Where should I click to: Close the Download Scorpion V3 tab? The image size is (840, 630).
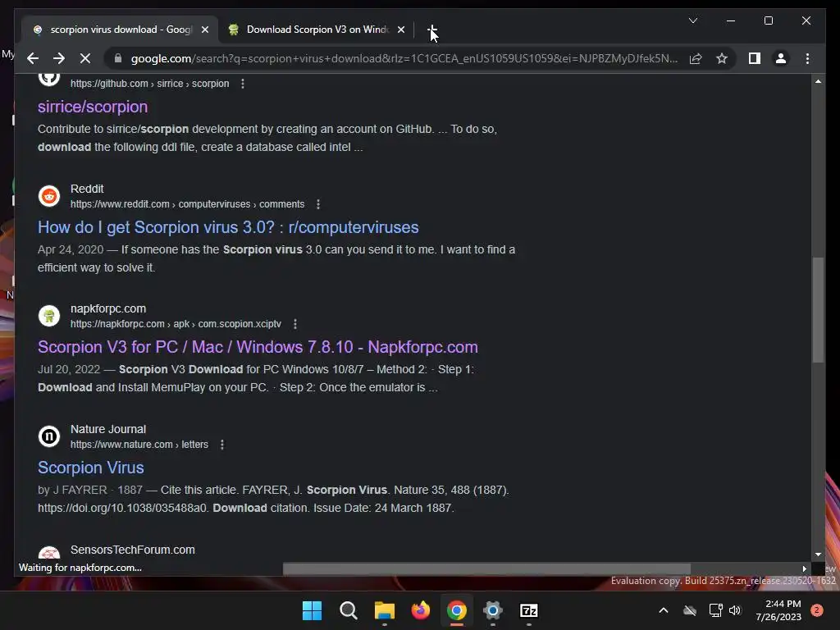tap(400, 30)
